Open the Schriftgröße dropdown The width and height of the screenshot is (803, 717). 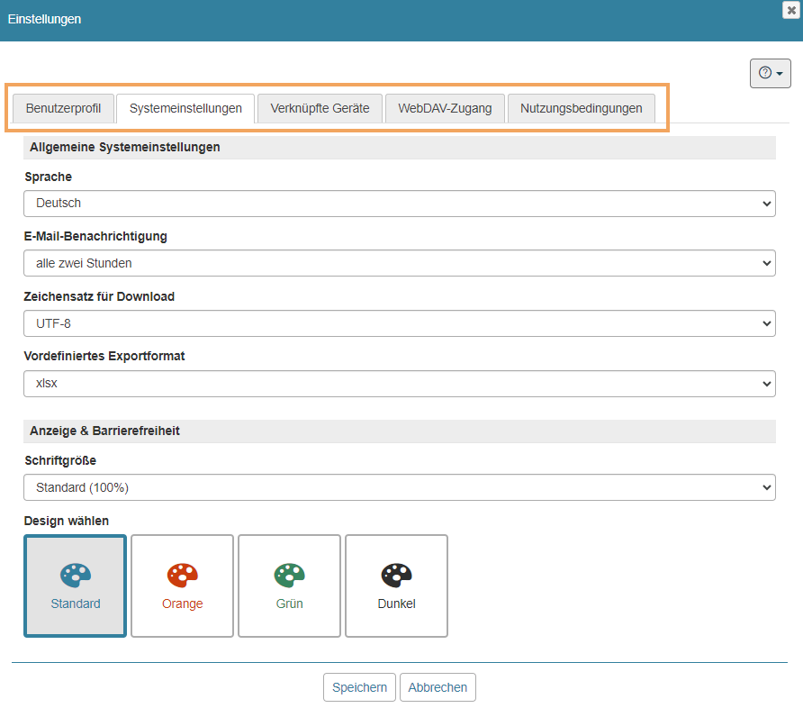pyautogui.click(x=399, y=488)
